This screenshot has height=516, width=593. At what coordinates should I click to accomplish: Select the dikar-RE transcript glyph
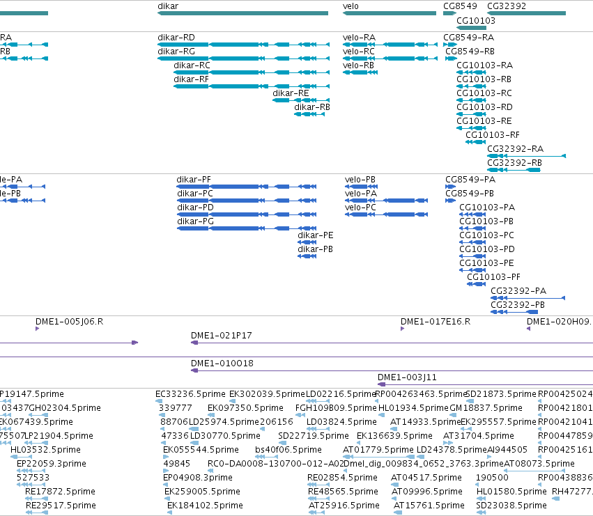point(301,100)
